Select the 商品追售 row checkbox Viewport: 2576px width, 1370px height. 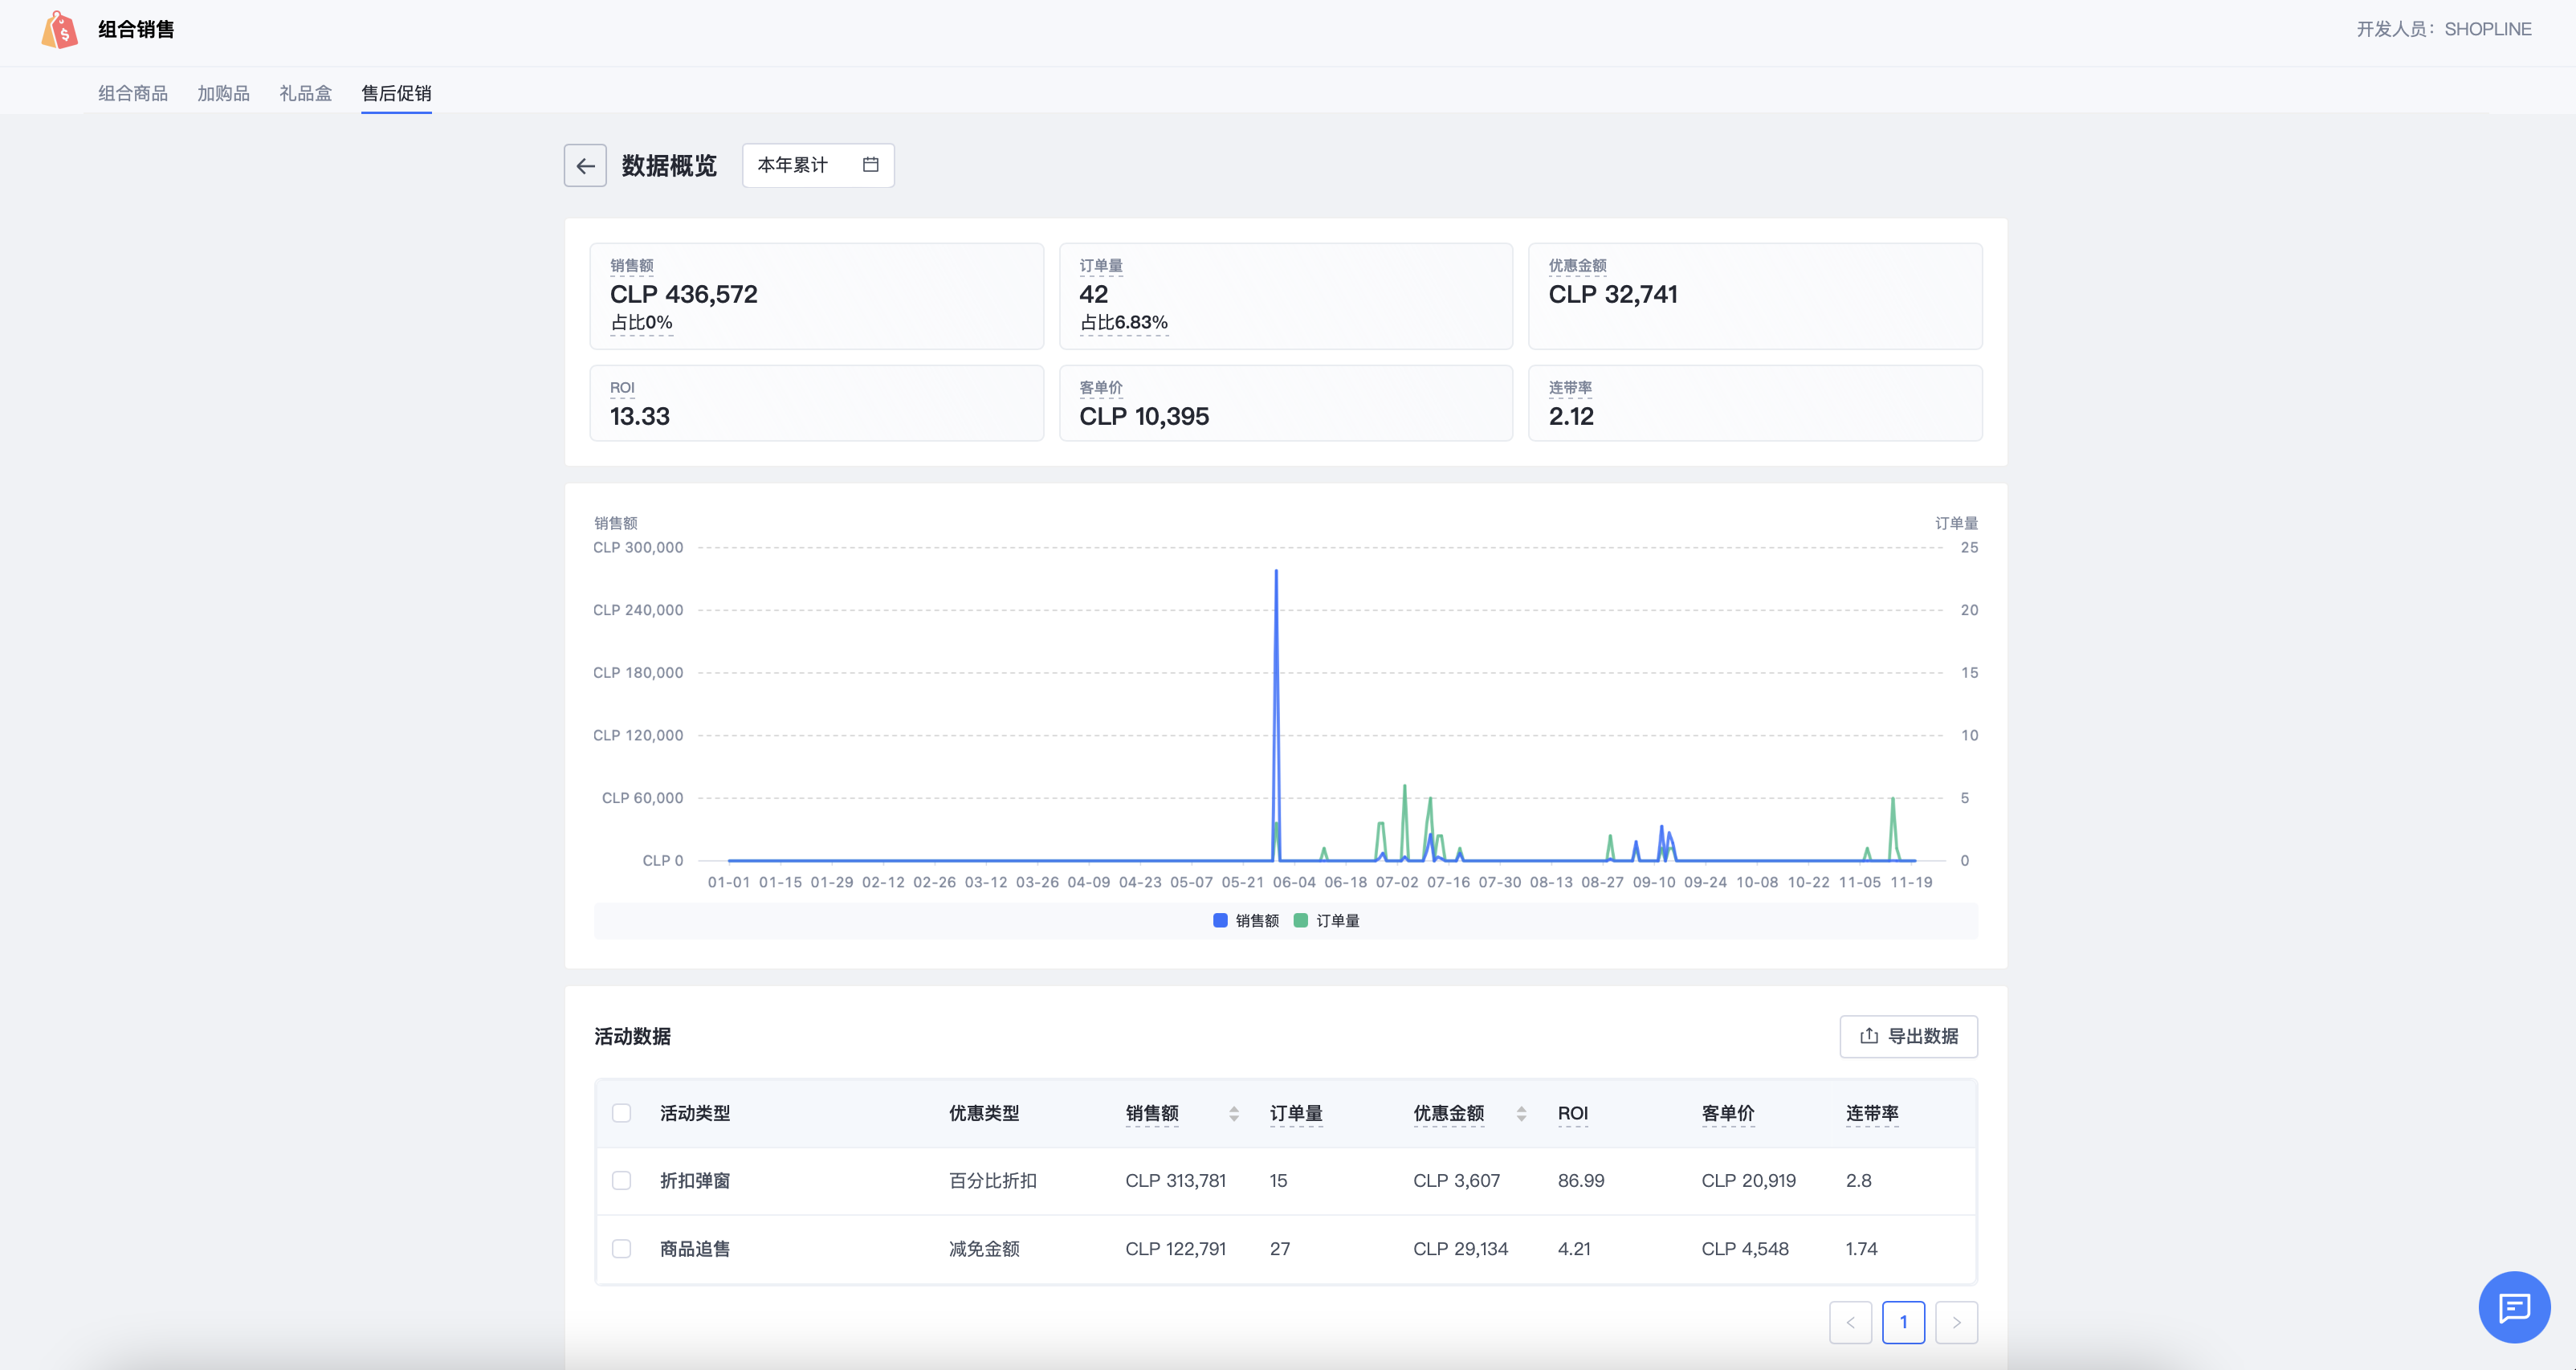621,1249
